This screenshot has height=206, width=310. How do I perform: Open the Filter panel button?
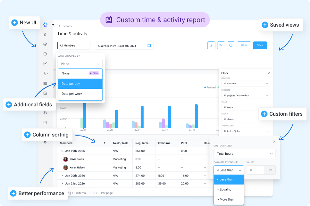[244, 45]
